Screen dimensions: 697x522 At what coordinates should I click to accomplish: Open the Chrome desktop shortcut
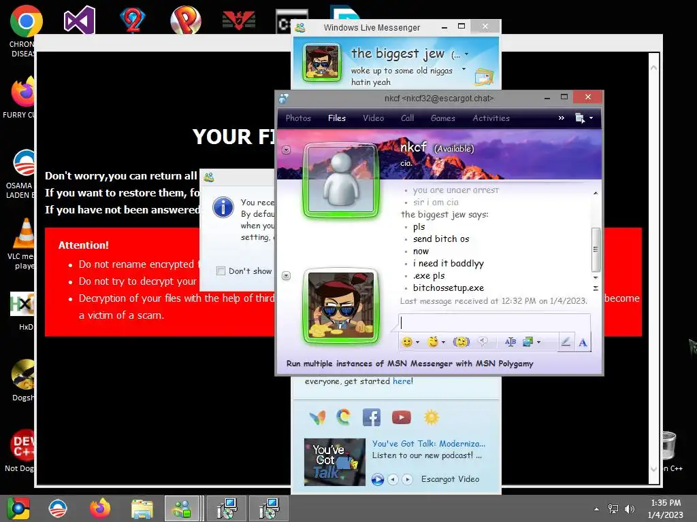25,21
